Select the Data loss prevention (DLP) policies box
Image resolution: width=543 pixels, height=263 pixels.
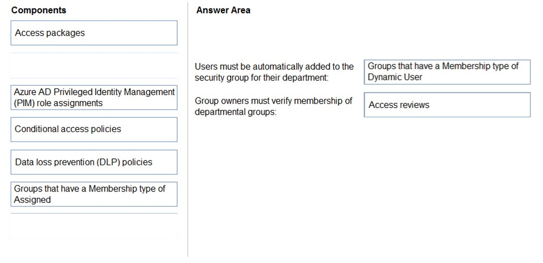(94, 162)
